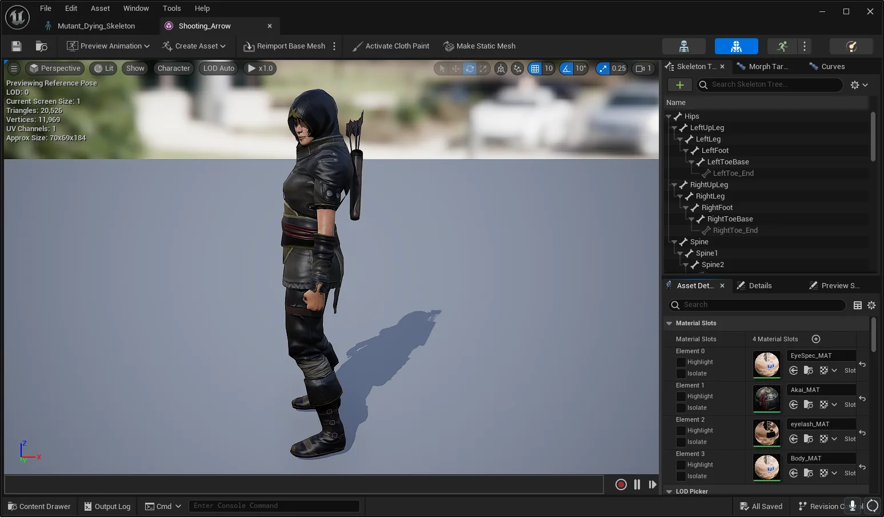Viewport: 884px width, 517px height.
Task: Toggle grid snapping in viewport toolbar
Action: pyautogui.click(x=535, y=68)
